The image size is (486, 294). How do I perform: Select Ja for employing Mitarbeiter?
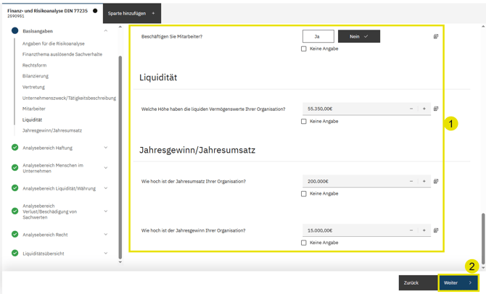pyautogui.click(x=318, y=36)
